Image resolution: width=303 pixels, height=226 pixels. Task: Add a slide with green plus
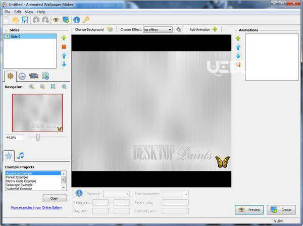64,38
